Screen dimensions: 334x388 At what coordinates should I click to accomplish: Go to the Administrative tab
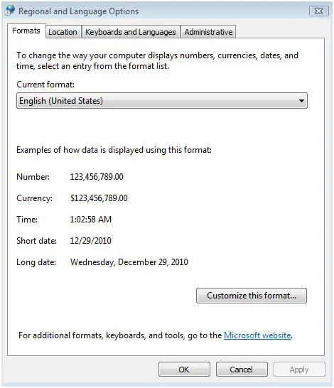pos(208,32)
